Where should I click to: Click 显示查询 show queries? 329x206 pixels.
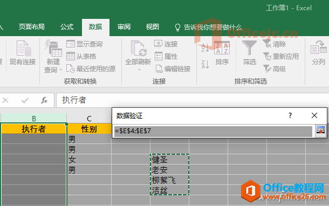(x=85, y=44)
